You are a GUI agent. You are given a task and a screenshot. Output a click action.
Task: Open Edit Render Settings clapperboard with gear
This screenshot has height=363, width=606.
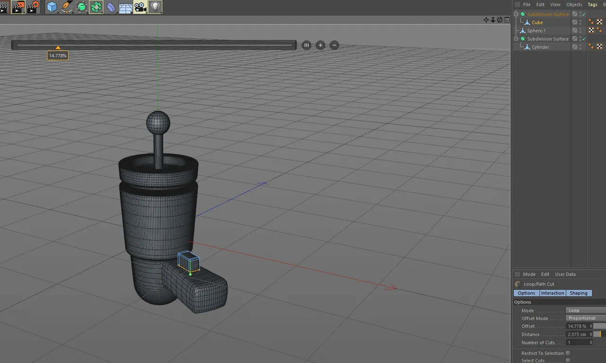pos(33,7)
